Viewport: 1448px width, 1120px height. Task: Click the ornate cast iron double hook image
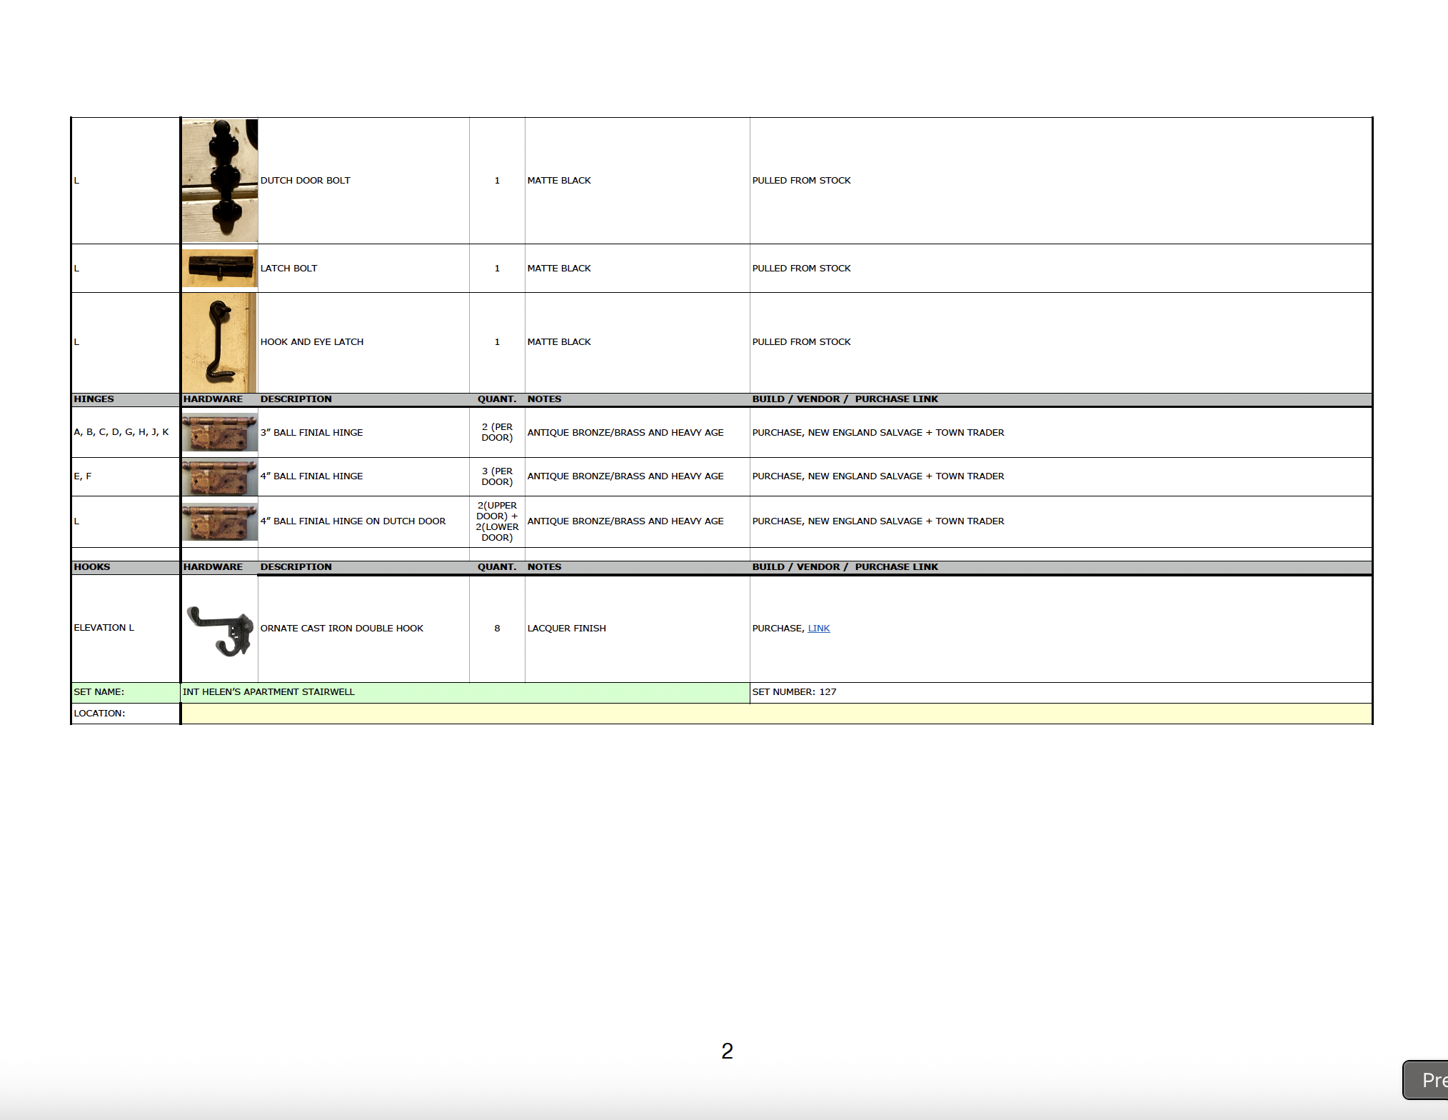click(220, 629)
